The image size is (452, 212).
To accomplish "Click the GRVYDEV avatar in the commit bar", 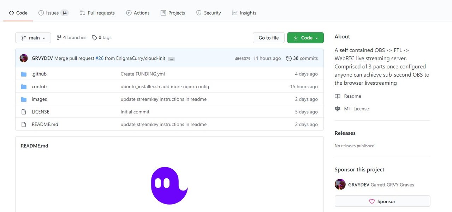I will 24,58.
